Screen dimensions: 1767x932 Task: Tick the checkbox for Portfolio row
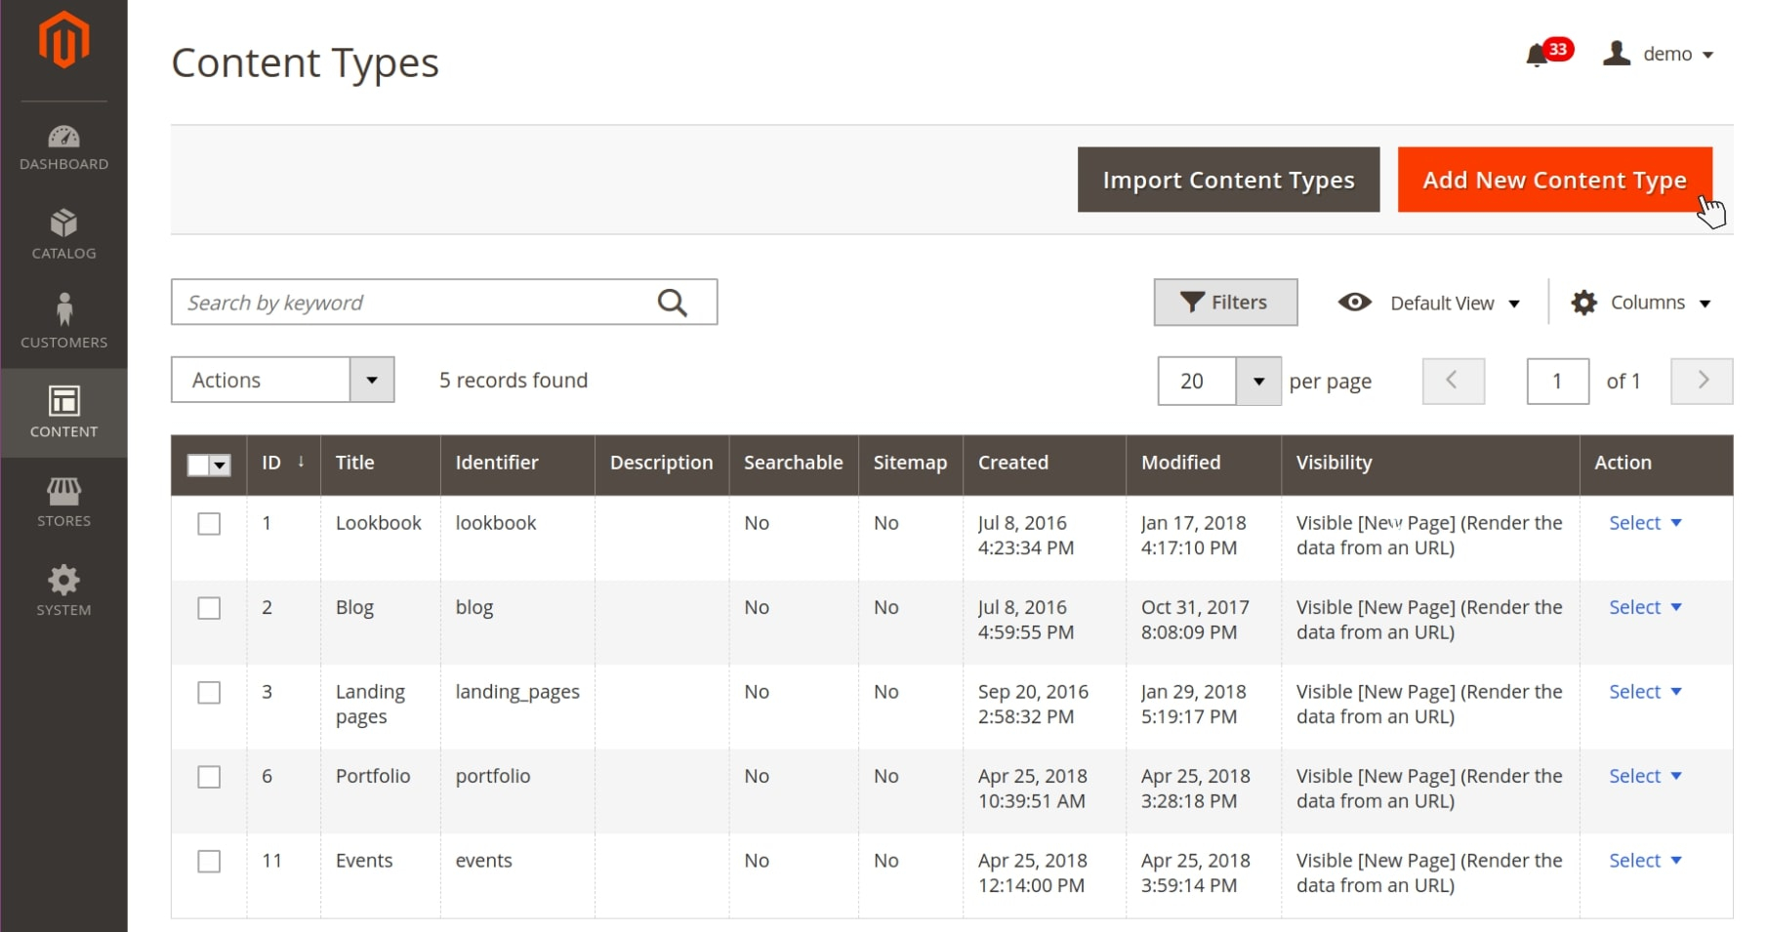[209, 777]
